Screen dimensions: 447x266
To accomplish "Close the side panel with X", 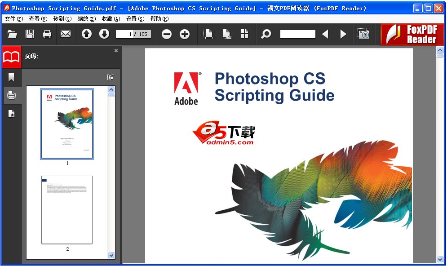I will click(116, 50).
